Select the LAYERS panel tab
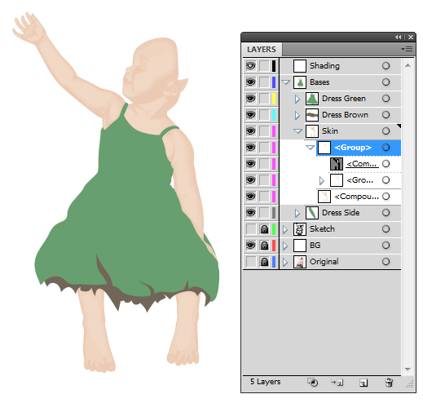423x403 pixels. [262, 50]
